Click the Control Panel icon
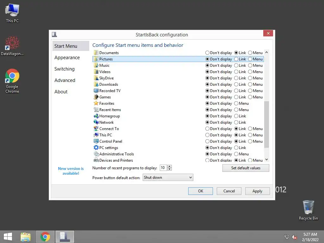This screenshot has height=243, width=324. pyautogui.click(x=96, y=141)
